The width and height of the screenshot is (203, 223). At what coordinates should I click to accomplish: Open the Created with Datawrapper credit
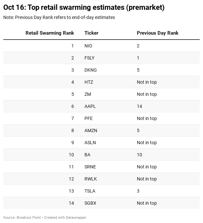click(65, 217)
